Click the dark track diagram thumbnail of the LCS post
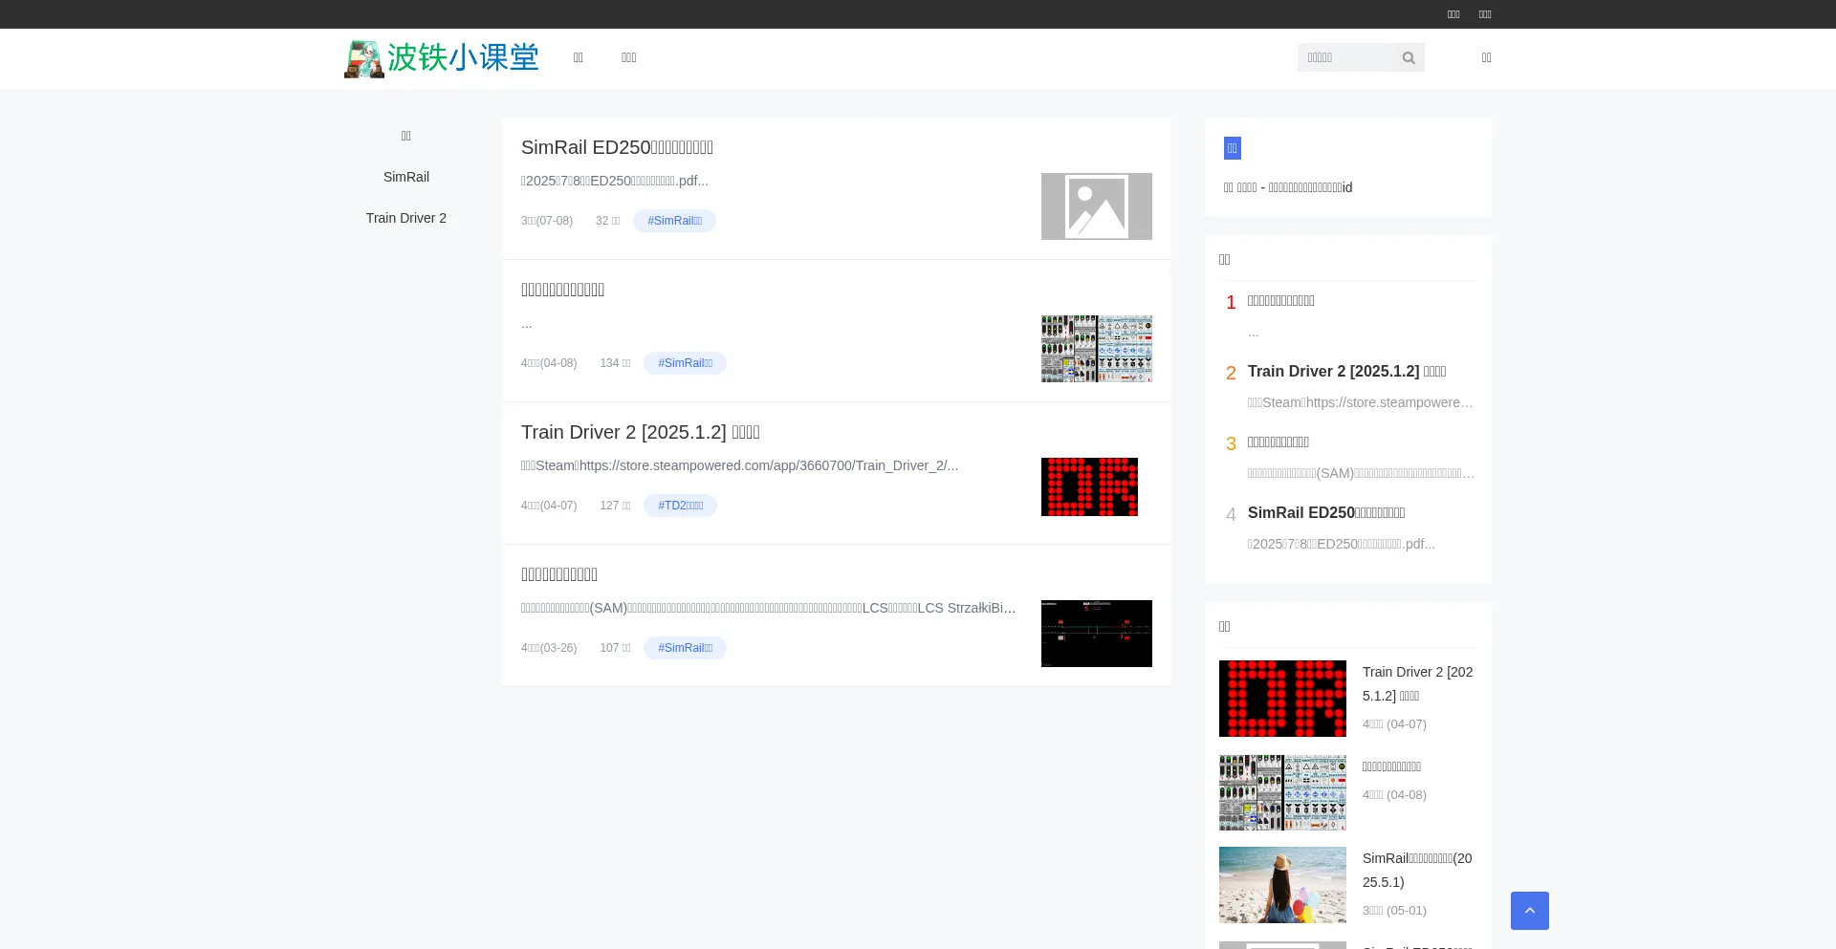The height and width of the screenshot is (949, 1836). click(1096, 634)
